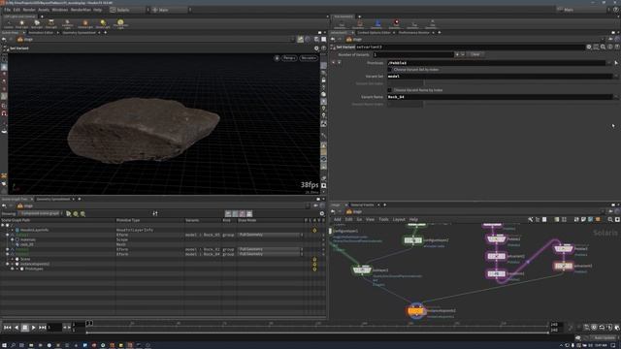The height and width of the screenshot is (349, 621).
Task: Click the node info icon in parameters
Action: 610,48
